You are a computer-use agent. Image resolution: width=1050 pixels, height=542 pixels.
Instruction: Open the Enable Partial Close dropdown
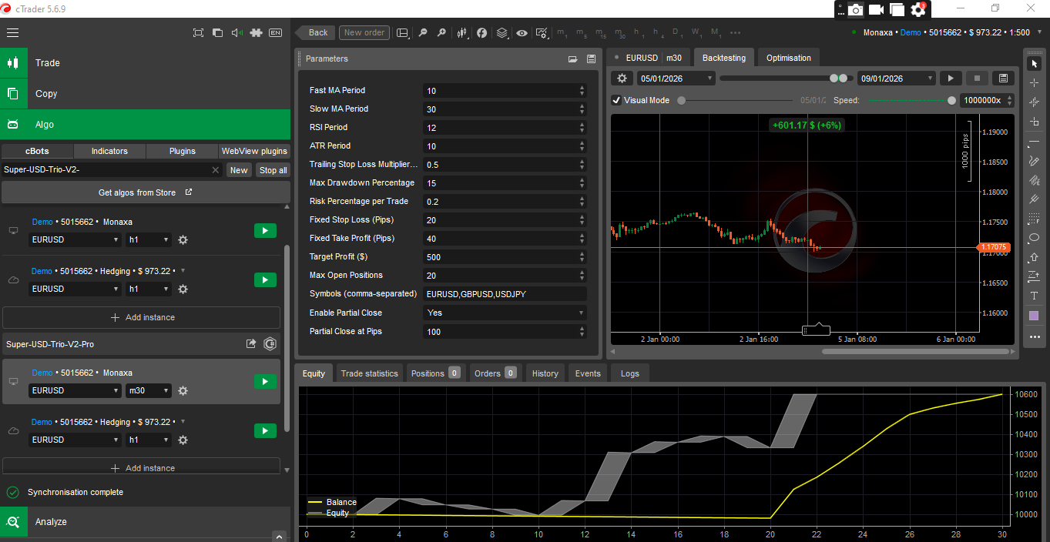coord(505,313)
